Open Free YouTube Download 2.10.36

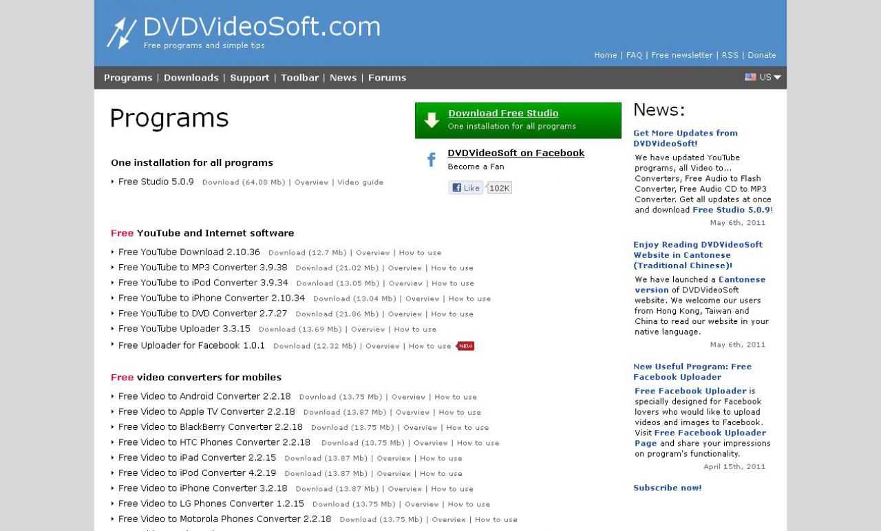pos(189,252)
